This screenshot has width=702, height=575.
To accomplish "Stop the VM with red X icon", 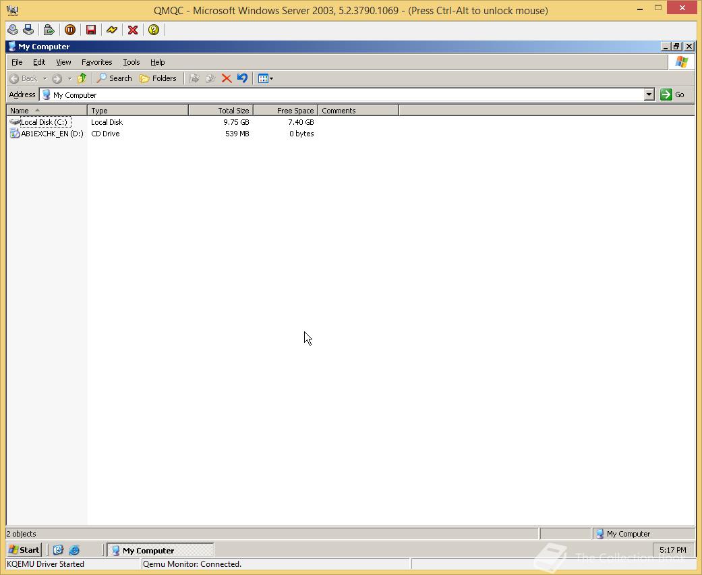I will [x=133, y=30].
